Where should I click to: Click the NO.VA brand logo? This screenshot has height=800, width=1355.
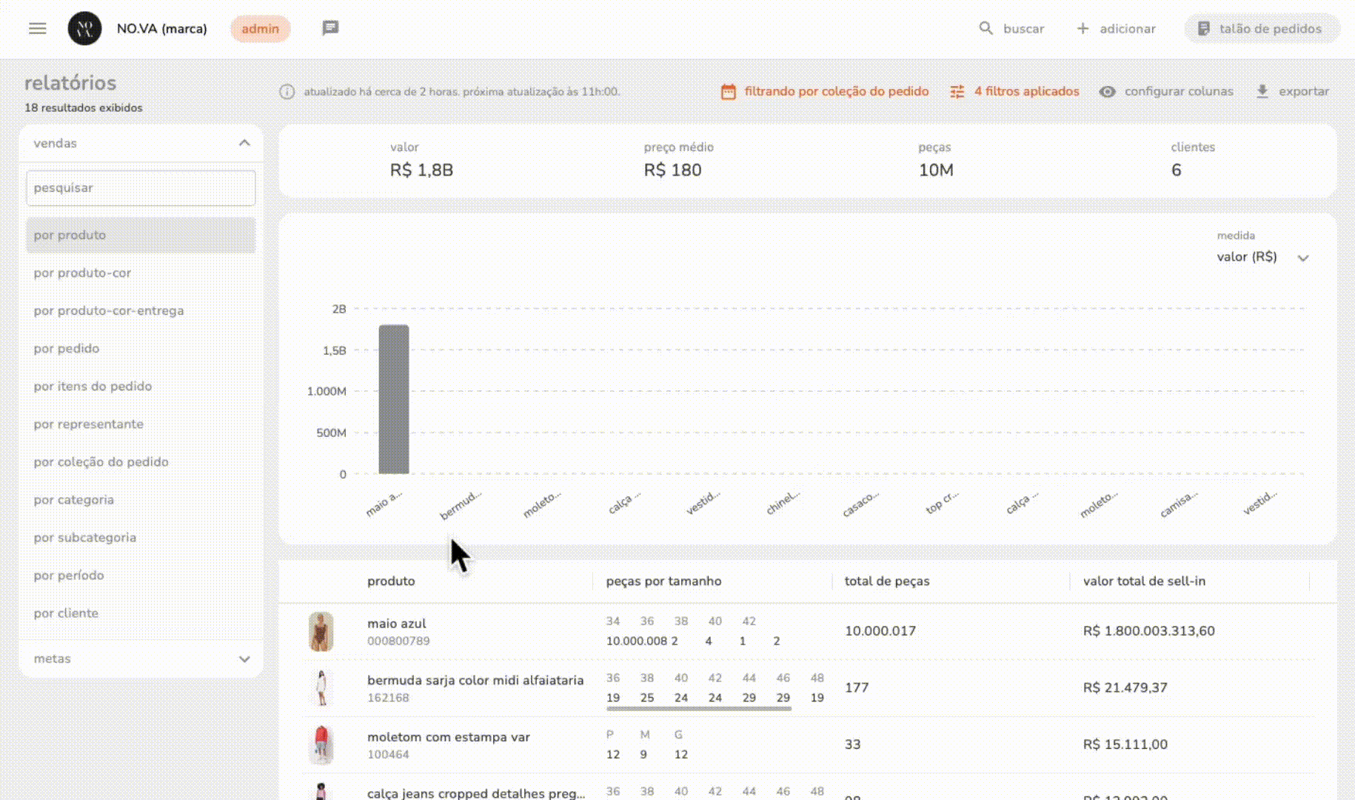[x=84, y=29]
